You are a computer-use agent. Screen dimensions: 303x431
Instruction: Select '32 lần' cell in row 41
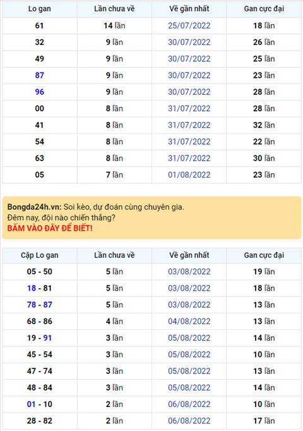[x=264, y=125]
